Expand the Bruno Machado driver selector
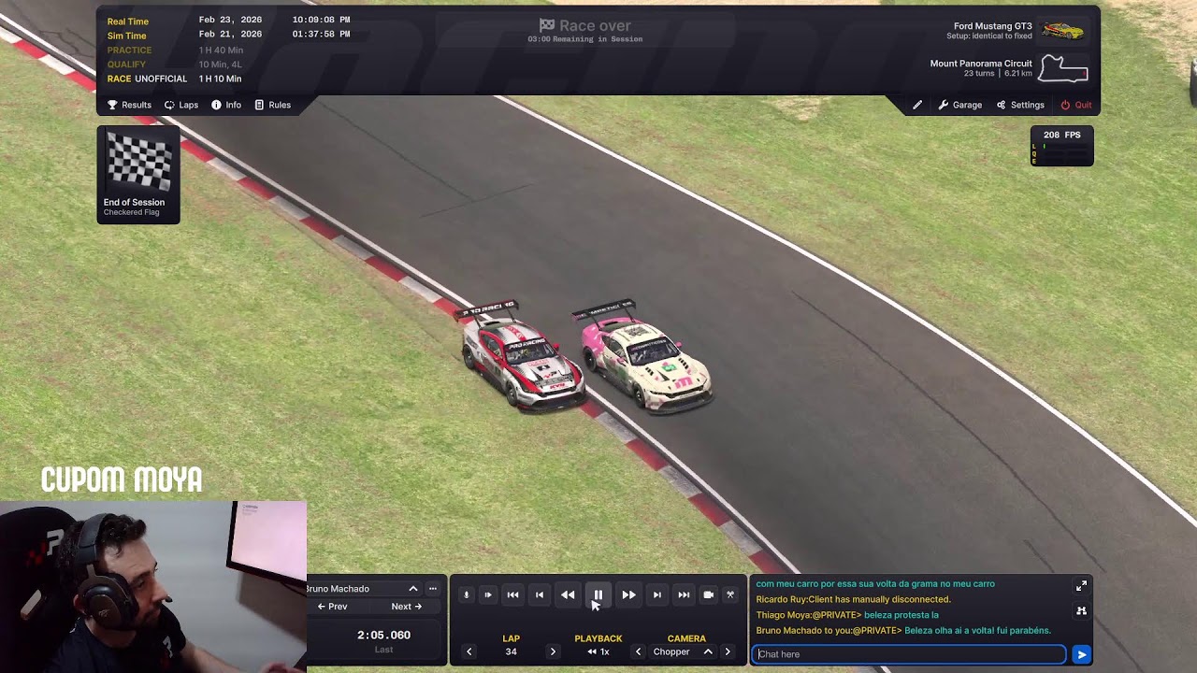Image resolution: width=1197 pixels, height=673 pixels. pyautogui.click(x=412, y=589)
